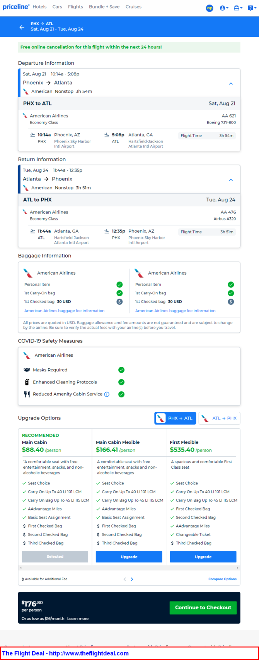This screenshot has width=259, height=660.
Task: Open the My Trips briefcase icon
Action: click(238, 8)
